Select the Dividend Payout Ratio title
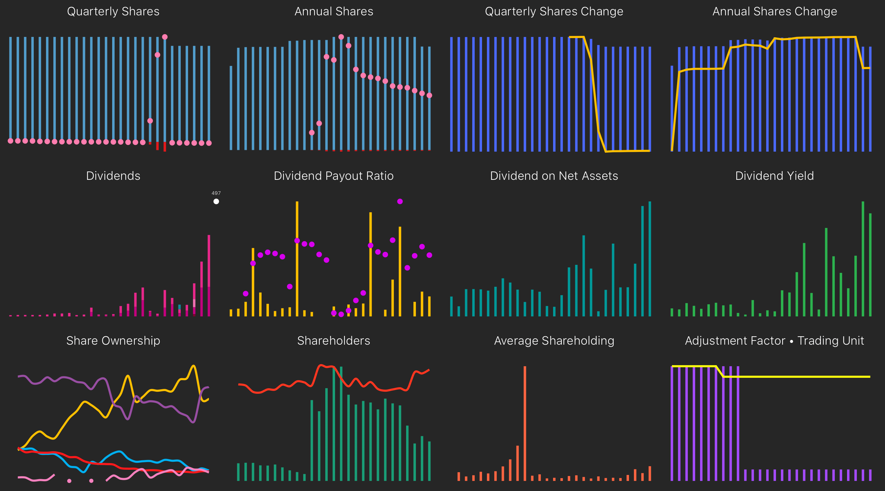 (x=334, y=176)
